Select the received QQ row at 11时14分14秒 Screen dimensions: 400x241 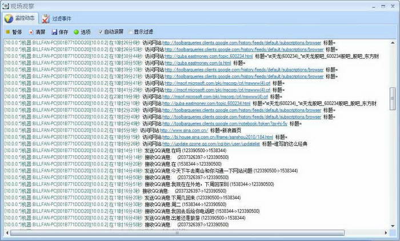(117, 158)
